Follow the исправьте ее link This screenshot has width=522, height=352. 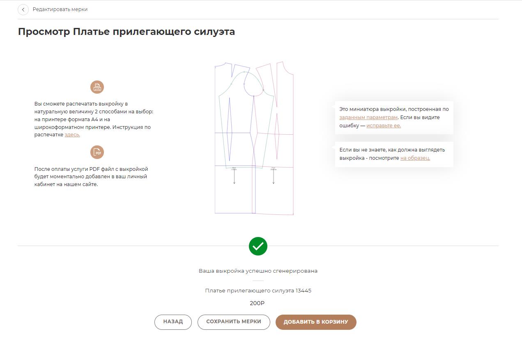384,126
